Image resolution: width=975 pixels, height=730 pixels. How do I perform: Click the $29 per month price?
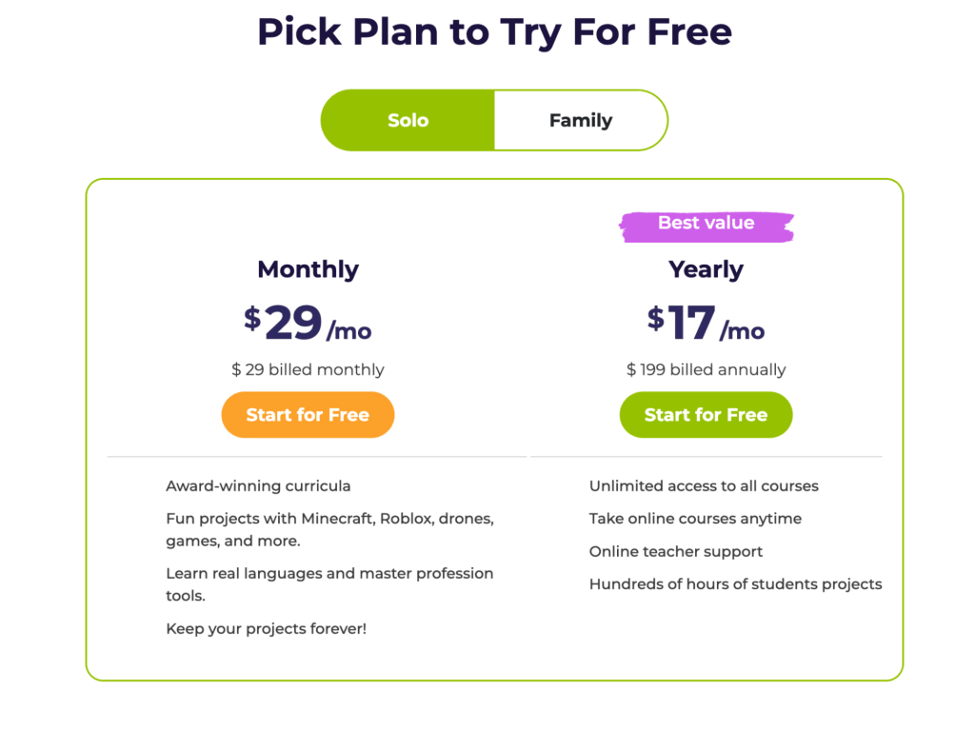coord(308,324)
